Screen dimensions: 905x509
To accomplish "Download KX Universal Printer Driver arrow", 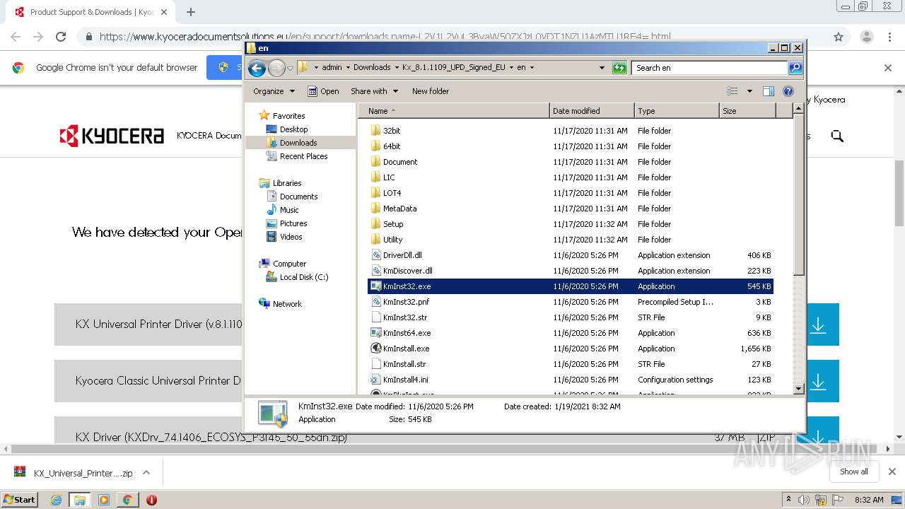I will [x=818, y=325].
